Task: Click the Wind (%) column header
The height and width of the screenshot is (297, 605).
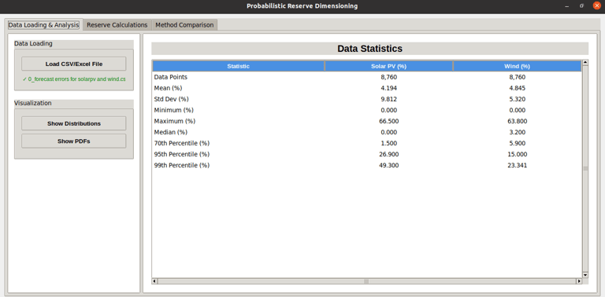Action: pos(517,66)
